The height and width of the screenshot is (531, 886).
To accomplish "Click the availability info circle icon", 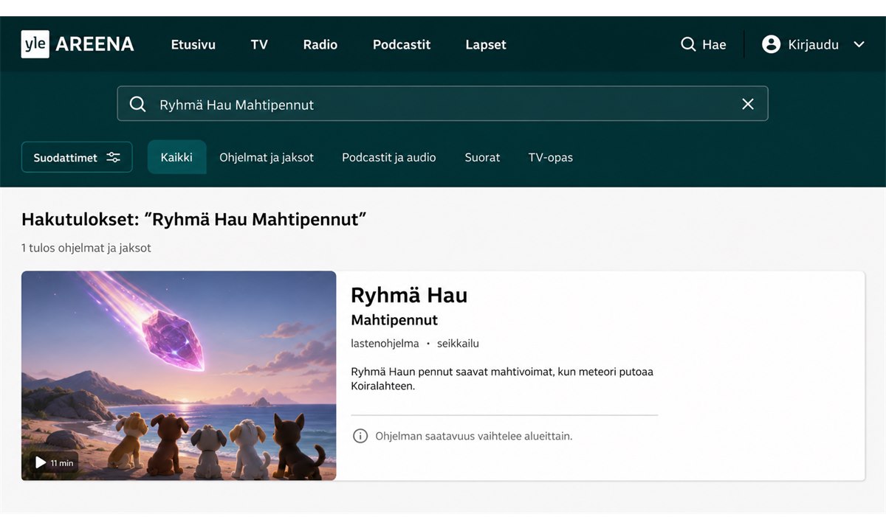I will pyautogui.click(x=360, y=436).
